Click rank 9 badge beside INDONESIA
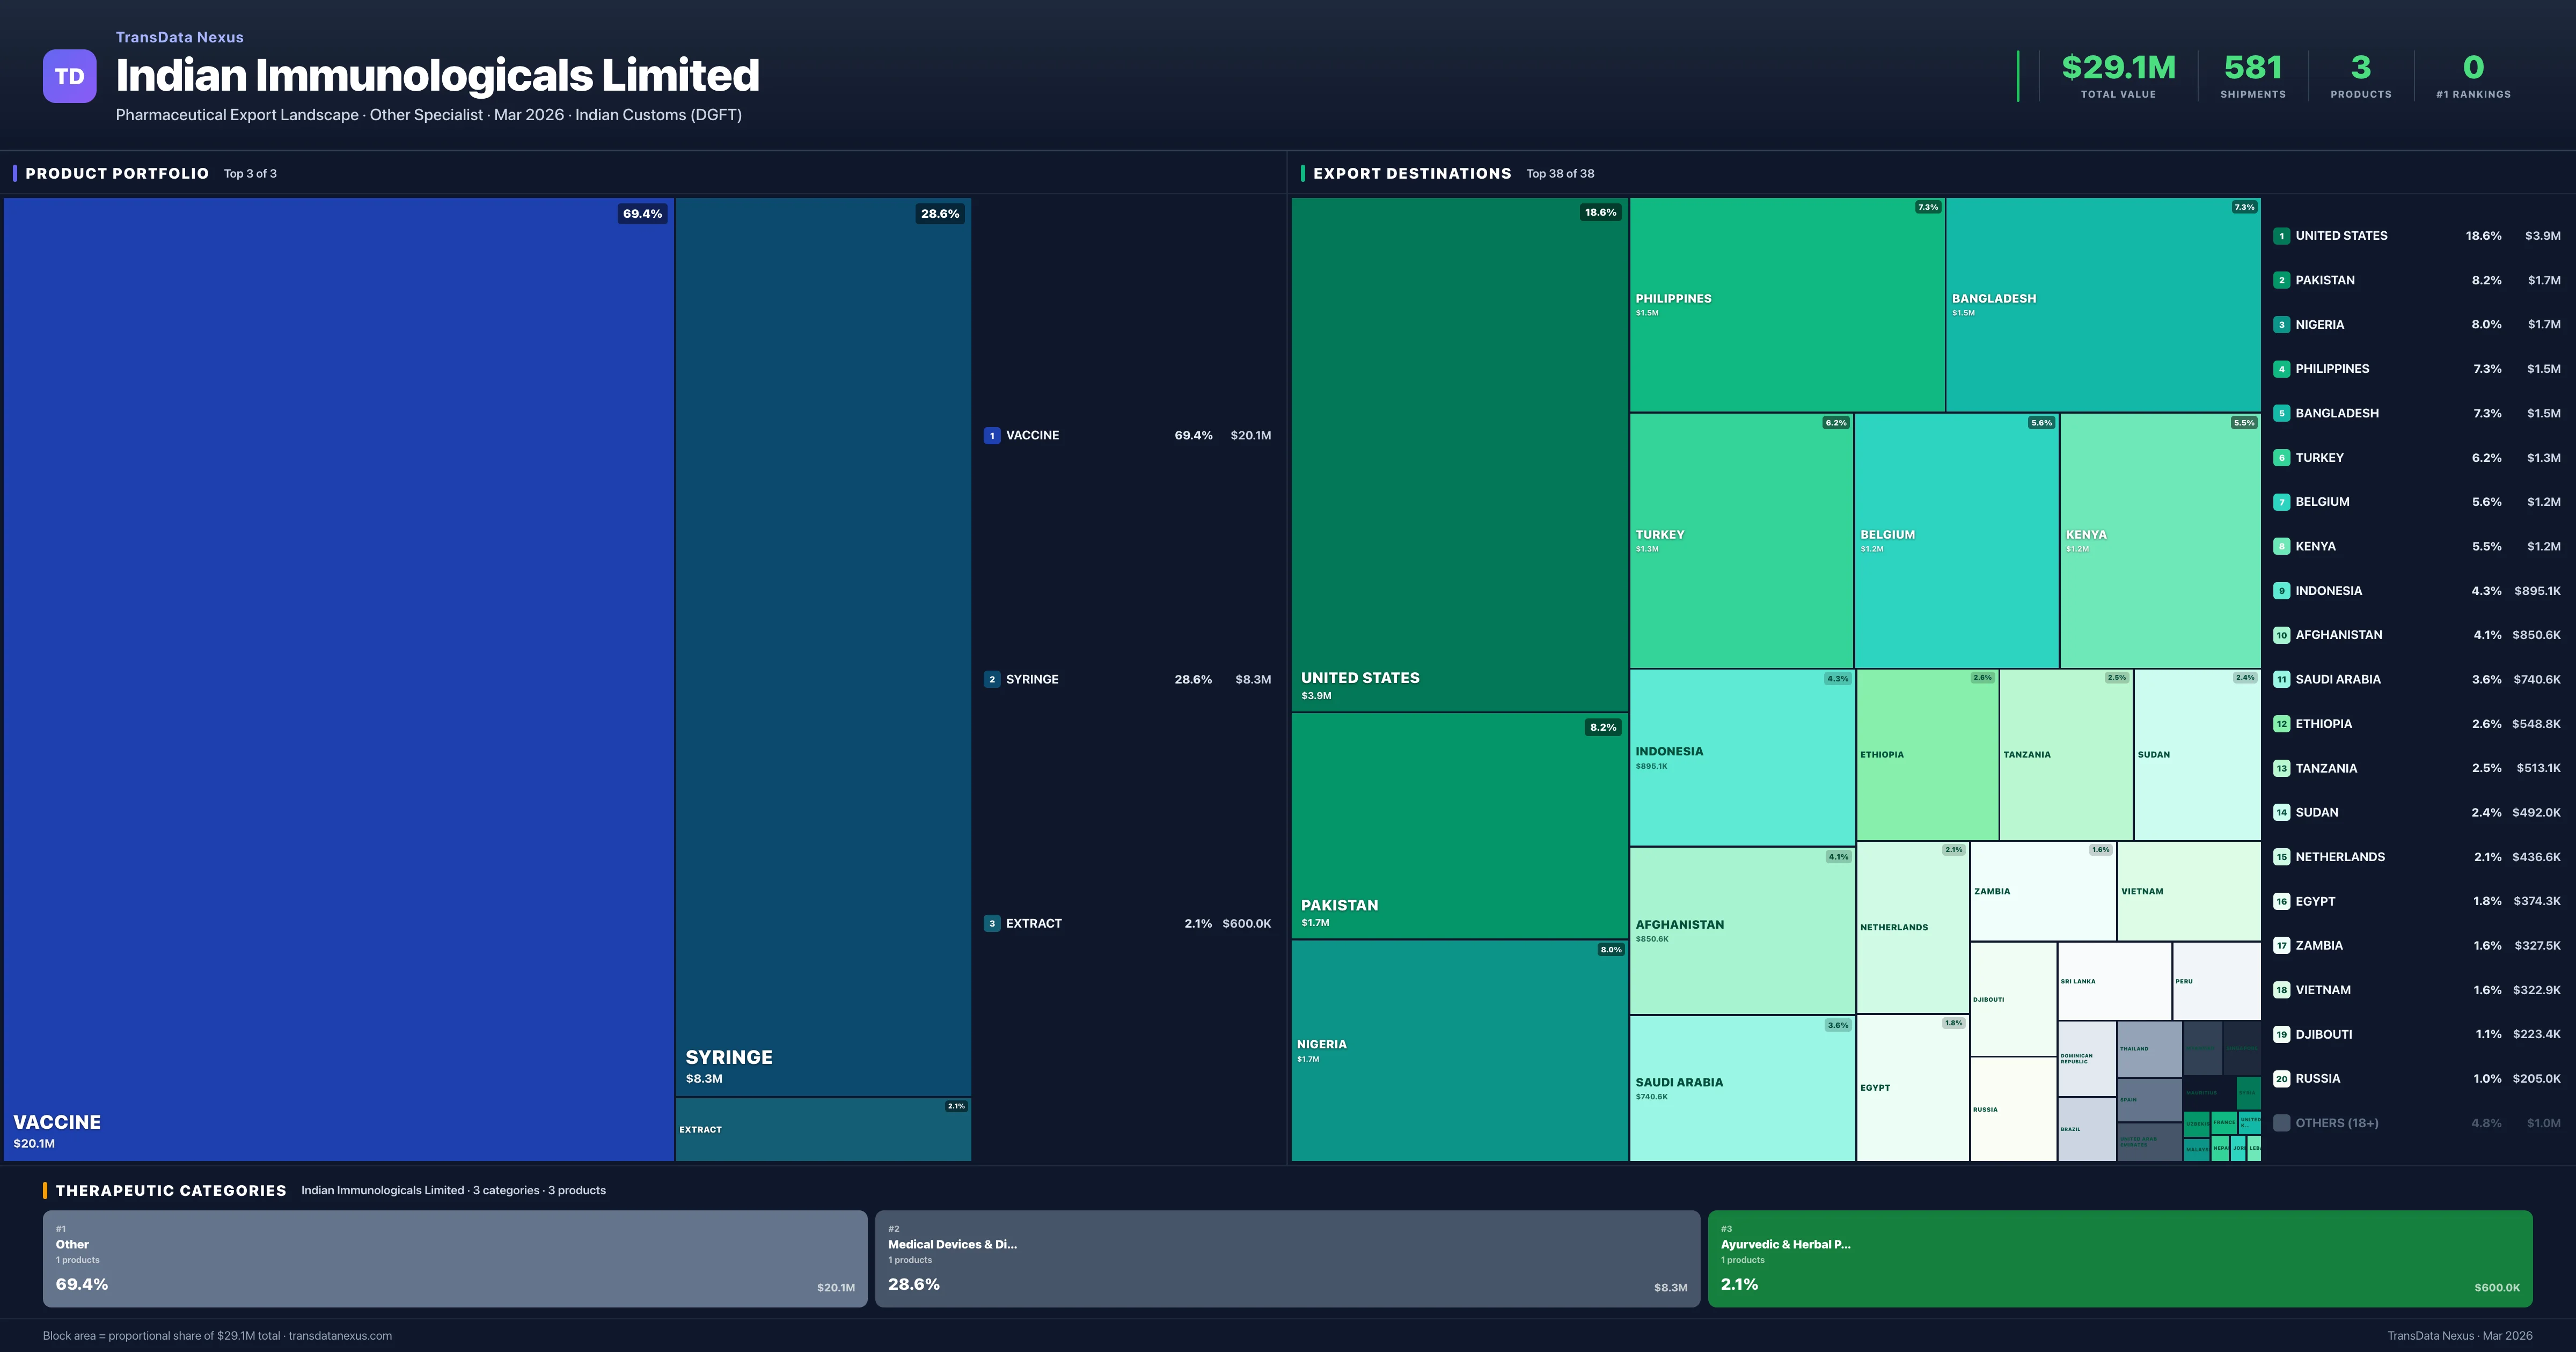The image size is (2576, 1352). point(2281,591)
